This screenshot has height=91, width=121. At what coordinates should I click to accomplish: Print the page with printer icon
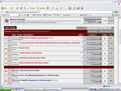point(57,8)
